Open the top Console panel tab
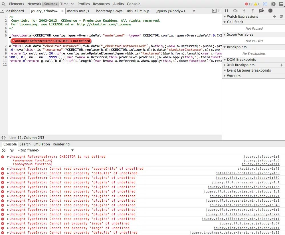Screen dimensions: 285x235 pyautogui.click(x=134, y=4)
